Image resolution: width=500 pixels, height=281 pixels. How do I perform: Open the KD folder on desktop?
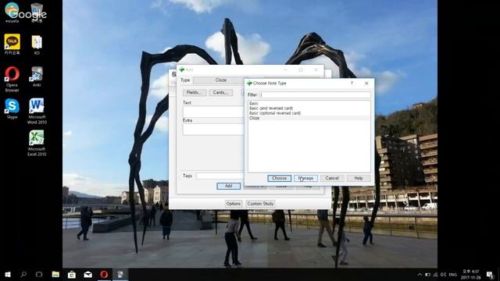point(37,45)
